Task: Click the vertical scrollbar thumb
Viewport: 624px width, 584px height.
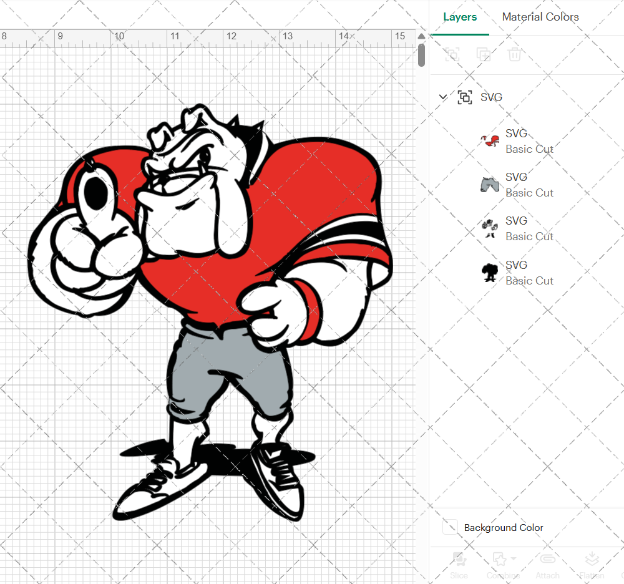Action: 421,56
